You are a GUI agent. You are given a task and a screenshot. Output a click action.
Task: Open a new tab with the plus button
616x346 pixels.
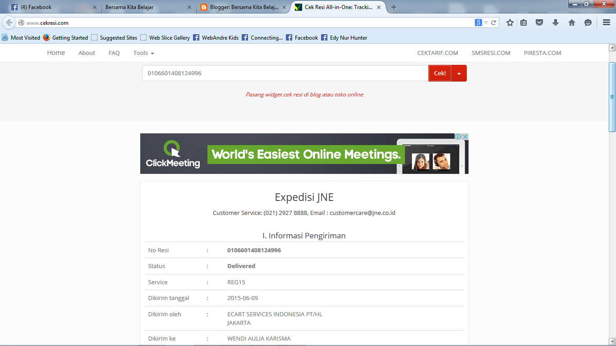pos(394,7)
